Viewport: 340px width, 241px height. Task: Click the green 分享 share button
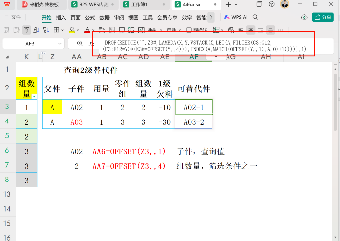[x=323, y=17]
